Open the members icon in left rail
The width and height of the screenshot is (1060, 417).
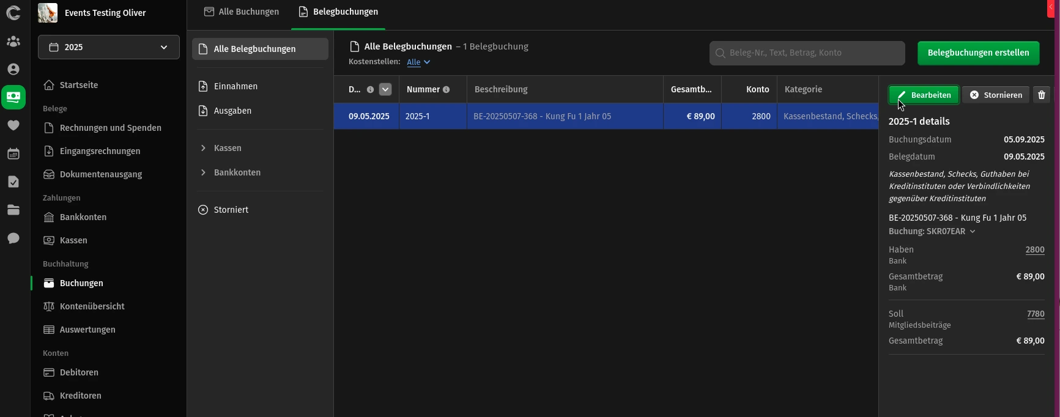13,42
